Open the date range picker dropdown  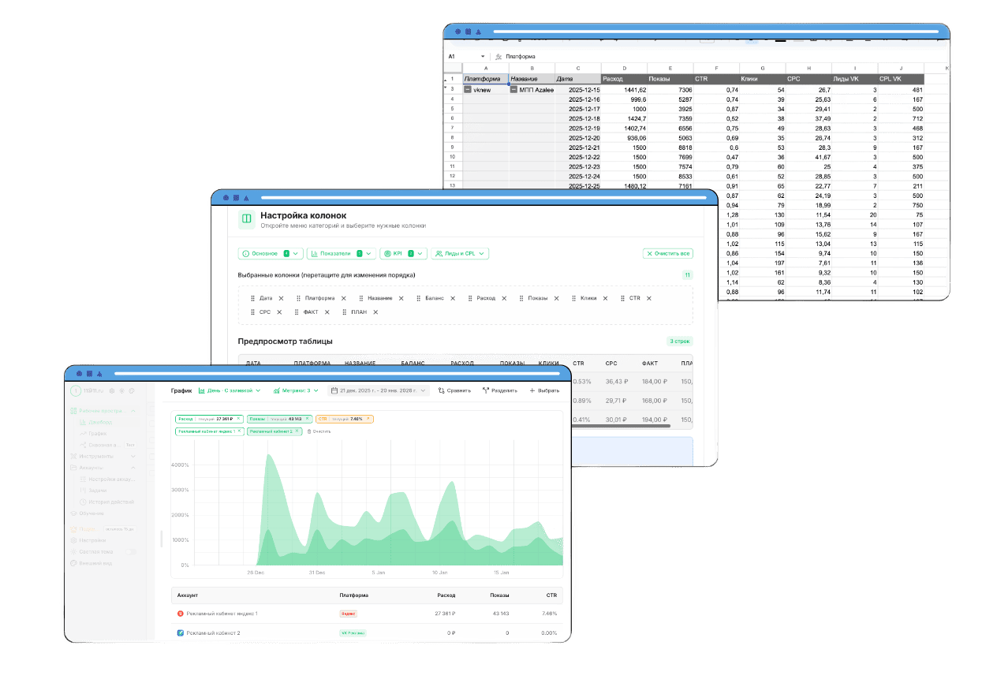(x=378, y=390)
